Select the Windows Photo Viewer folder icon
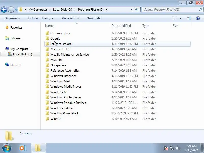The height and width of the screenshot is (153, 204). point(47,97)
